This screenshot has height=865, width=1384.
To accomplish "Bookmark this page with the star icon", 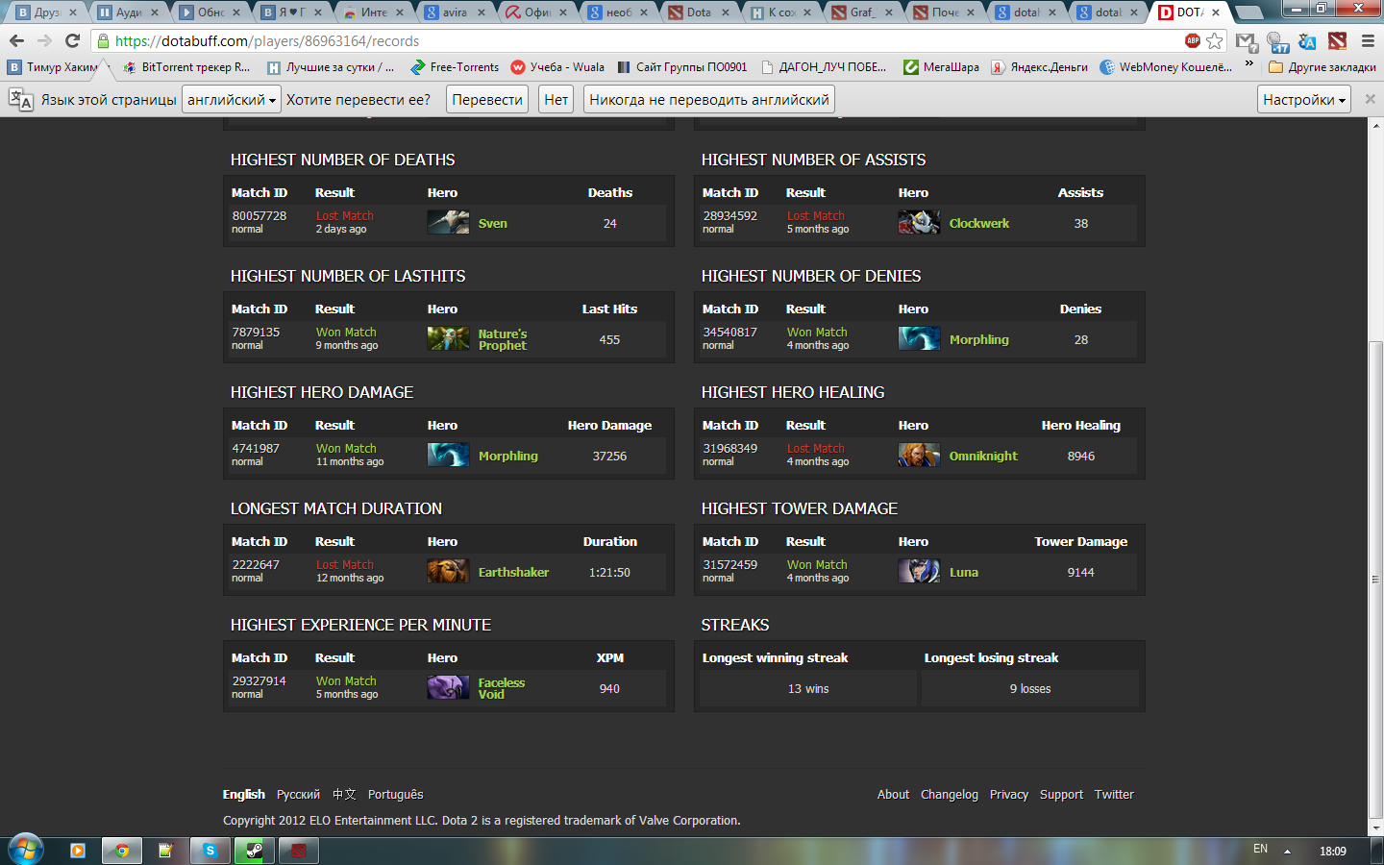I will (x=1215, y=40).
